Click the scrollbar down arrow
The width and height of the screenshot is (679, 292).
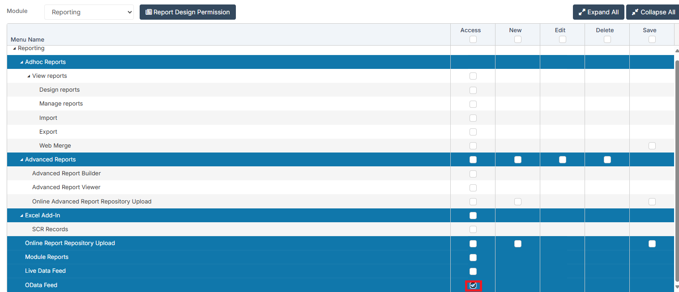pyautogui.click(x=677, y=287)
